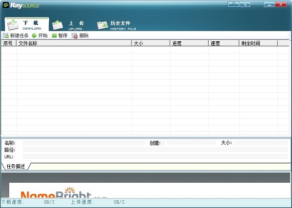This screenshot has height=208, width=292.
Task: Sort by 剩余时间 column header
Action: (x=258, y=43)
